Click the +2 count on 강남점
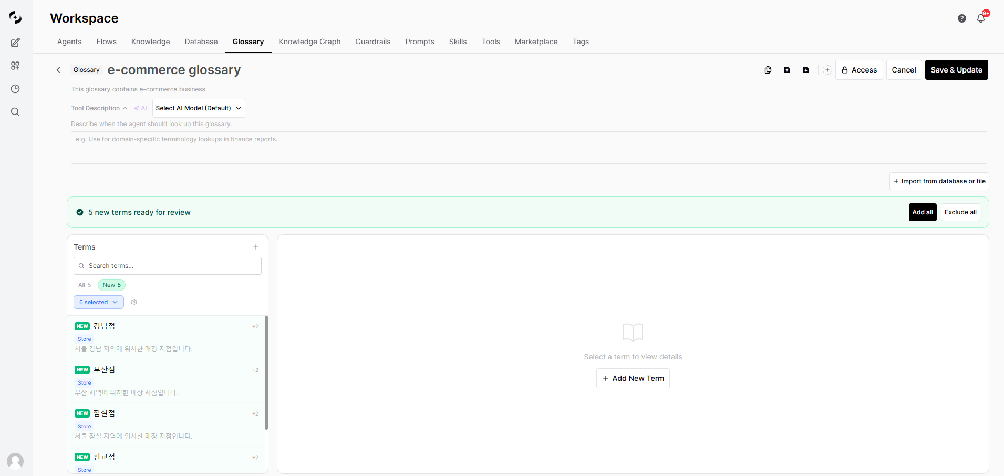This screenshot has width=1004, height=476. click(255, 327)
